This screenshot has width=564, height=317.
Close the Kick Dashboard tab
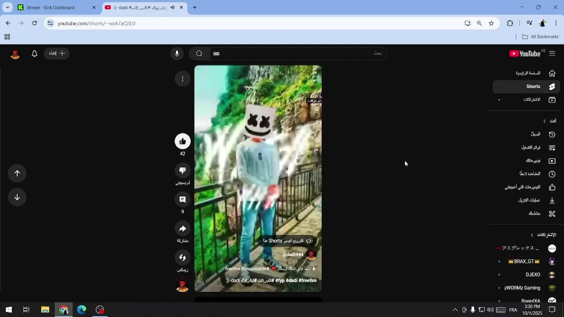tap(94, 7)
